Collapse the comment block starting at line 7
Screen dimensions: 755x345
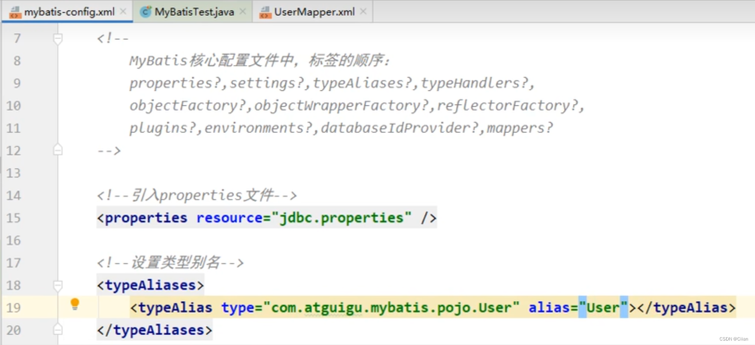point(58,39)
